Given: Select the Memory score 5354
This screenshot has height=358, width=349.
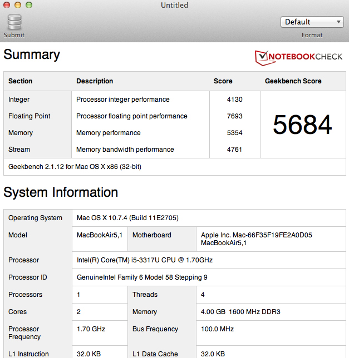Looking at the screenshot, I should coord(234,133).
